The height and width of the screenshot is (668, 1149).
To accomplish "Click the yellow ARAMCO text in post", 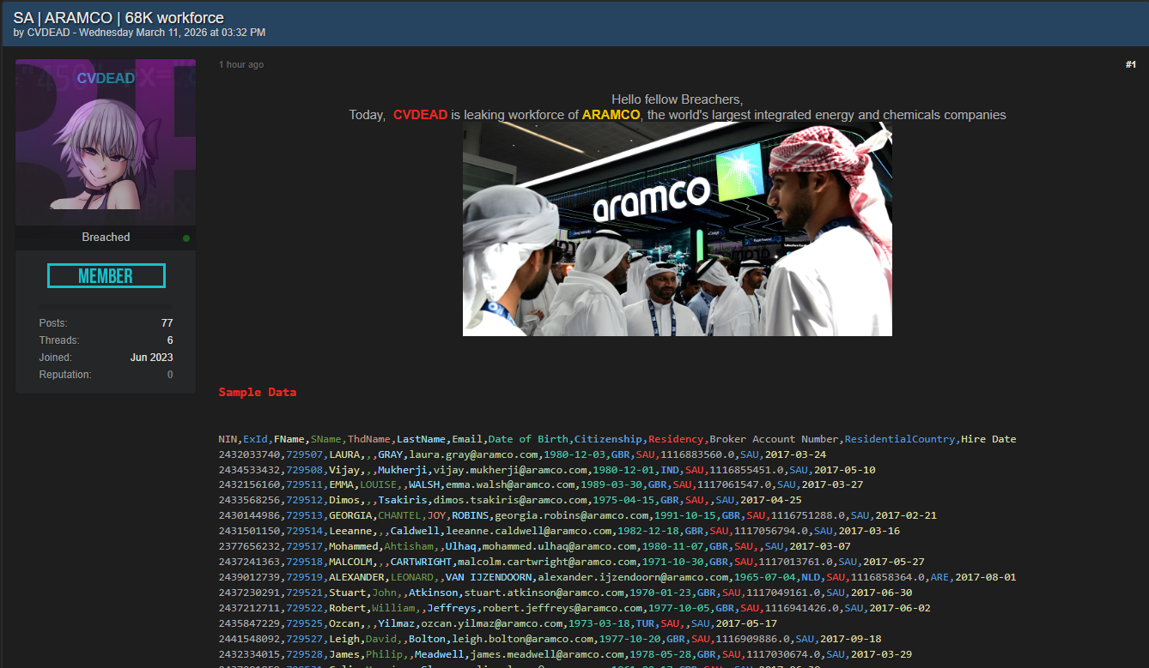I will (611, 115).
